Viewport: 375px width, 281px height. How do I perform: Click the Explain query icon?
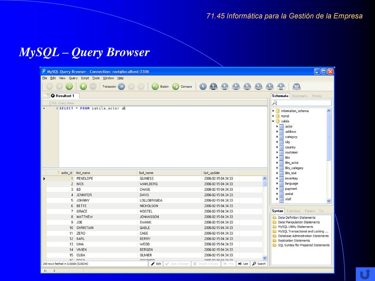[x=155, y=86]
